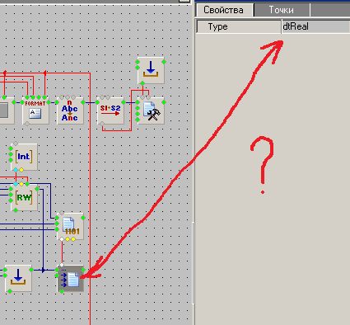This screenshot has height=325, width=350.
Task: Select the highlighted document with blue arrows block
Action: click(70, 278)
